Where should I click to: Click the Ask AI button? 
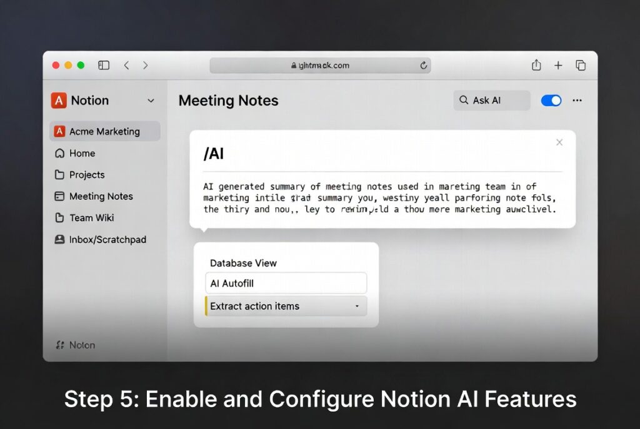[x=491, y=100]
